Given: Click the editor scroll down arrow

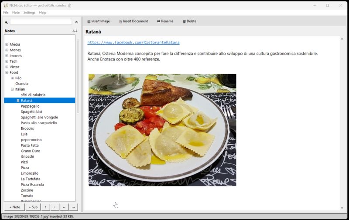Looking at the screenshot, I should point(342,208).
